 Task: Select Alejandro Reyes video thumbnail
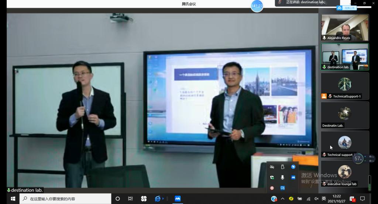[345, 27]
